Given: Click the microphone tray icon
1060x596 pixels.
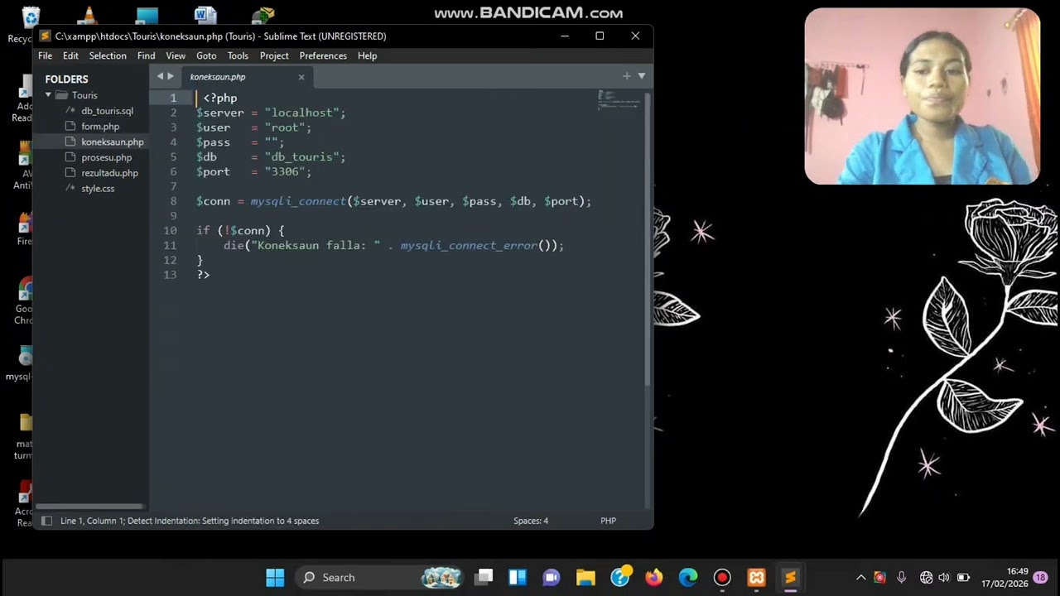Looking at the screenshot, I should click(x=902, y=577).
